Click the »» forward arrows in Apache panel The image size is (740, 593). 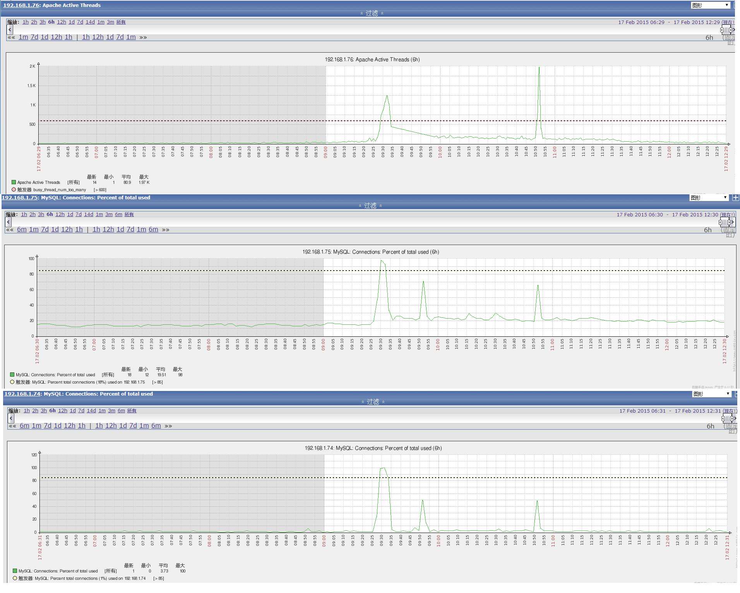coord(143,38)
